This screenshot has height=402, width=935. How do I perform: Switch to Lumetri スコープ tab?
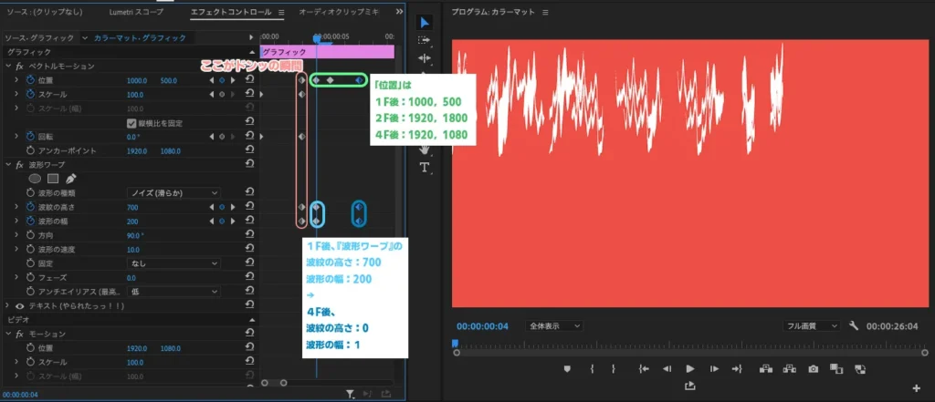click(x=139, y=12)
